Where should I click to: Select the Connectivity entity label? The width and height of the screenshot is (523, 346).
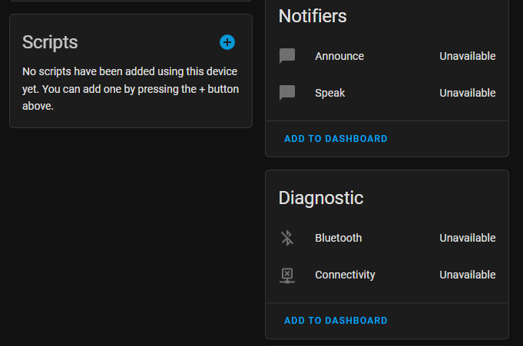[x=345, y=275]
